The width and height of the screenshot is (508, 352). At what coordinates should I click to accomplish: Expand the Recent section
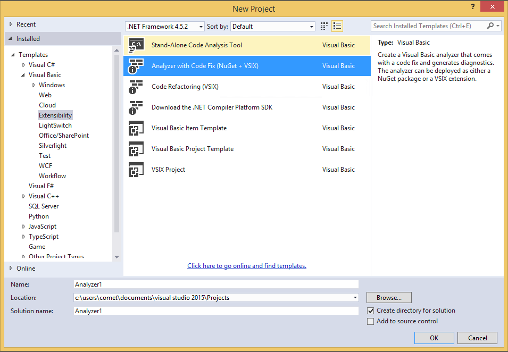(11, 24)
